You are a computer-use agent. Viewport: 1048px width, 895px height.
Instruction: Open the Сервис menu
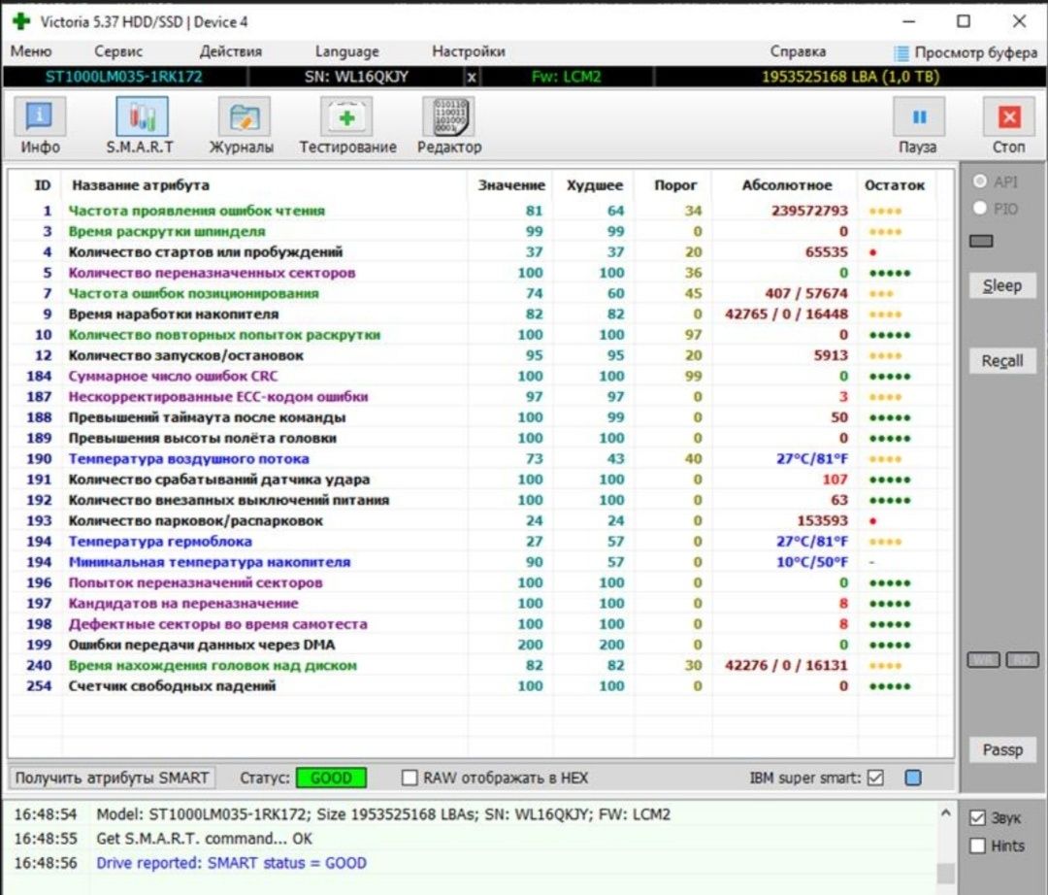tap(117, 51)
